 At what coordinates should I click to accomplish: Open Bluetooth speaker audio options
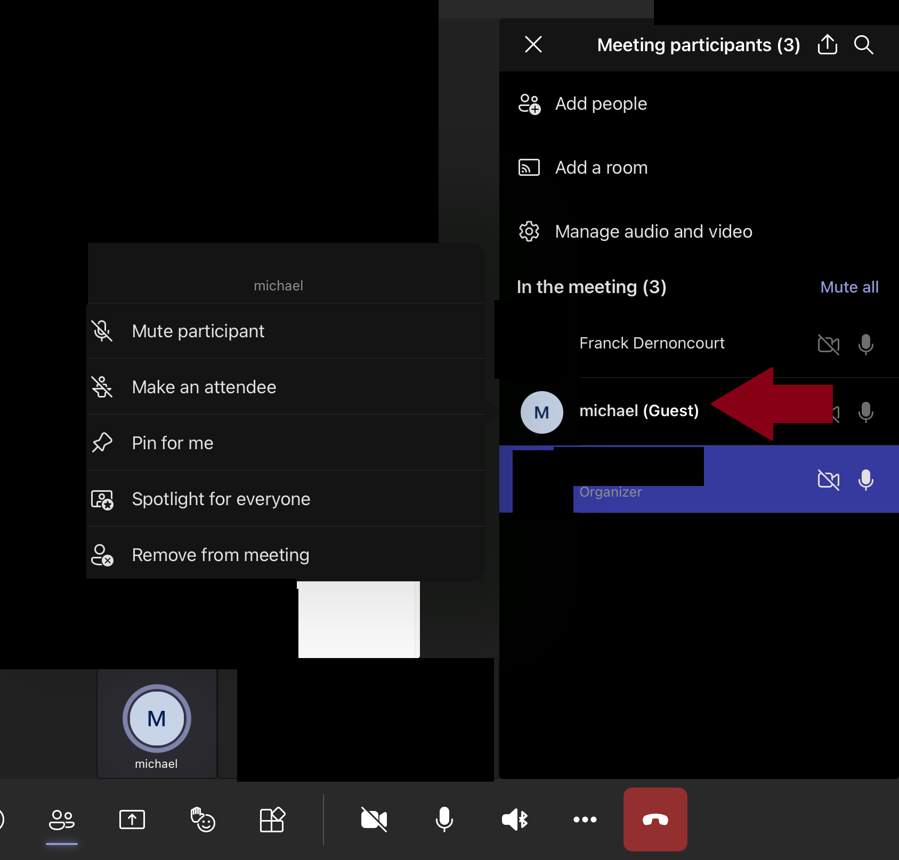coord(515,820)
